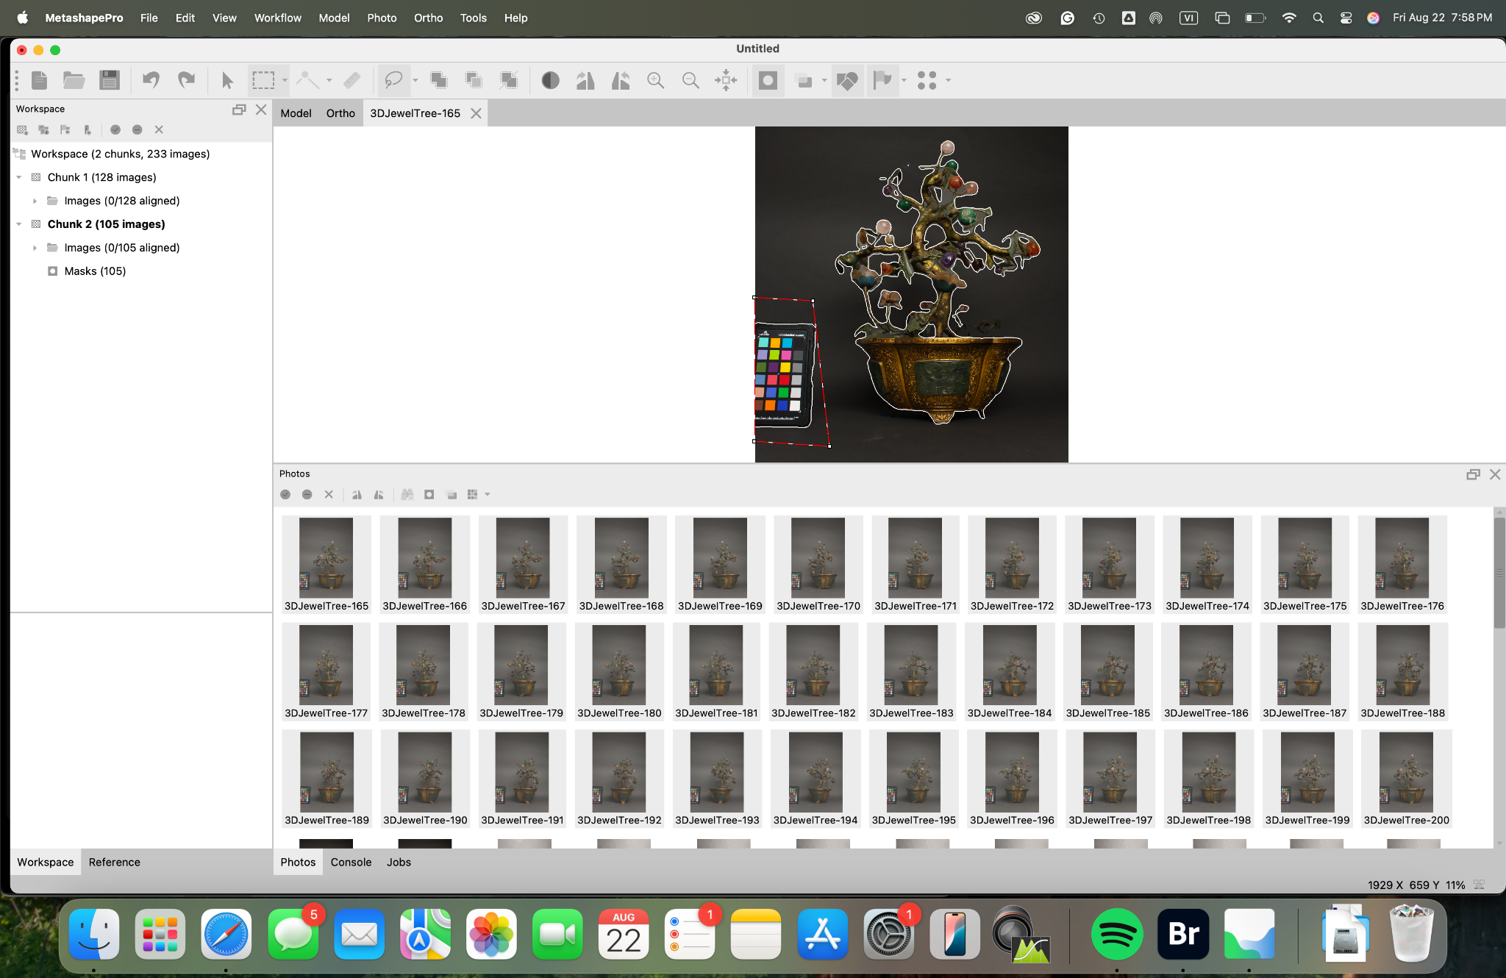The image size is (1506, 978).
Task: Collapse the Chunk 1 tree node
Action: click(x=19, y=177)
